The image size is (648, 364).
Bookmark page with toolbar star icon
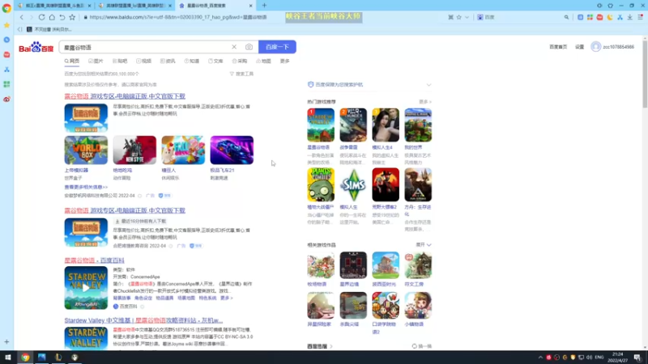point(72,17)
